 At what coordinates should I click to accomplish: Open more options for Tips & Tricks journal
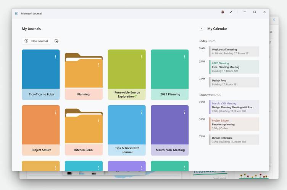[x=141, y=112]
